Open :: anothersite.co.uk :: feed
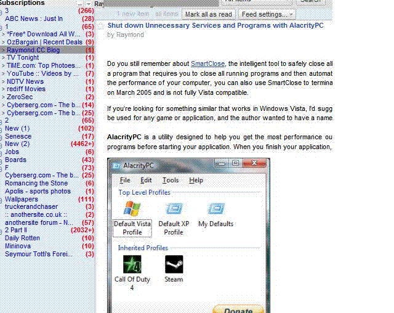The image size is (394, 313). pyautogui.click(x=36, y=214)
